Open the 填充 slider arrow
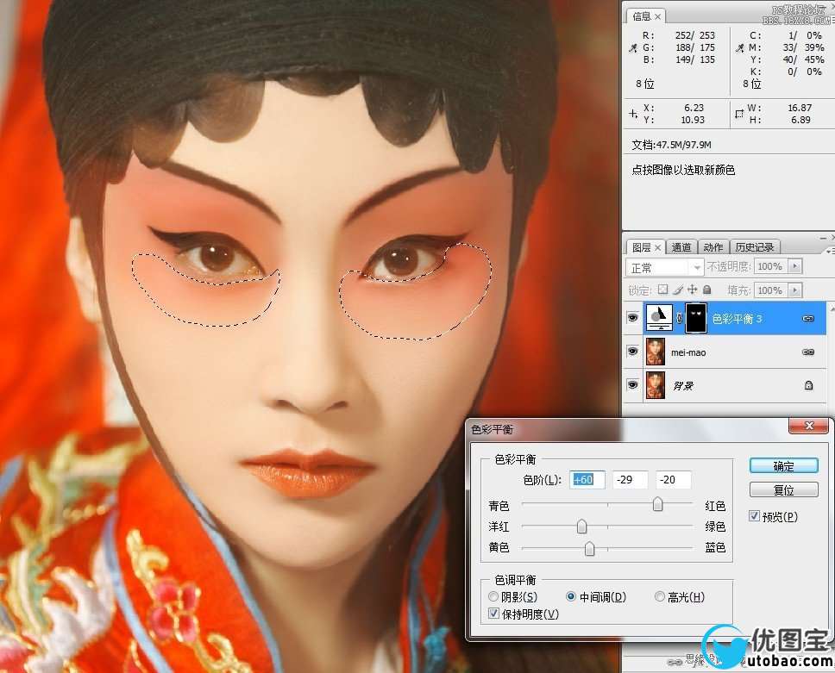 795,290
